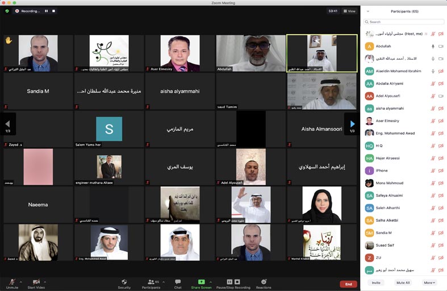This screenshot has width=447, height=291.
Task: Unmute the microphone
Action: 12,282
